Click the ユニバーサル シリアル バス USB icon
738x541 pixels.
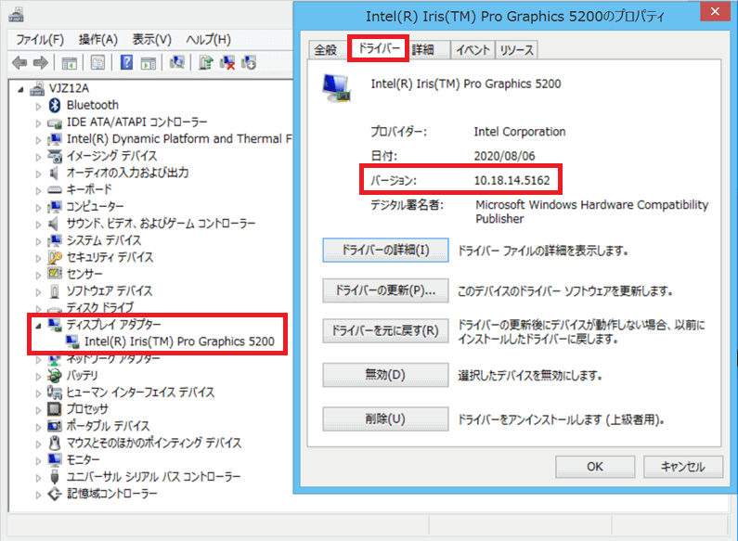[x=55, y=477]
